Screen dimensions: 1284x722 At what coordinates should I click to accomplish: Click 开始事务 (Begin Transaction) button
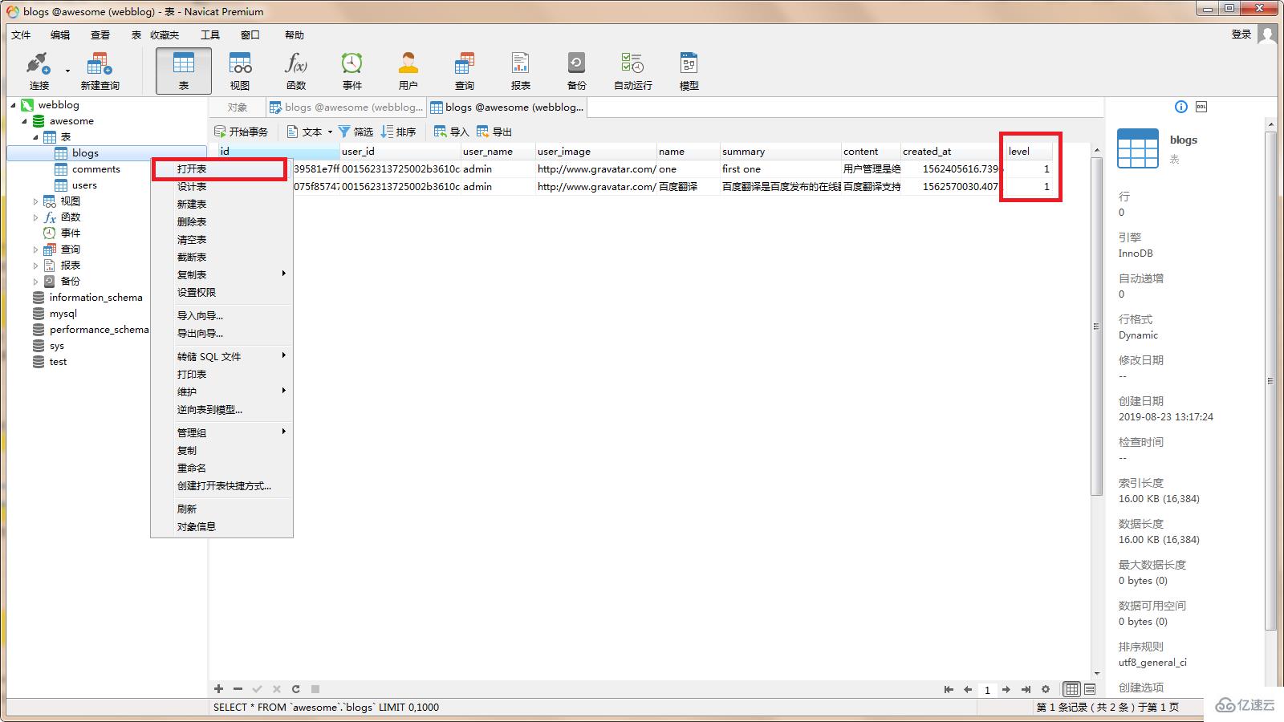[241, 132]
